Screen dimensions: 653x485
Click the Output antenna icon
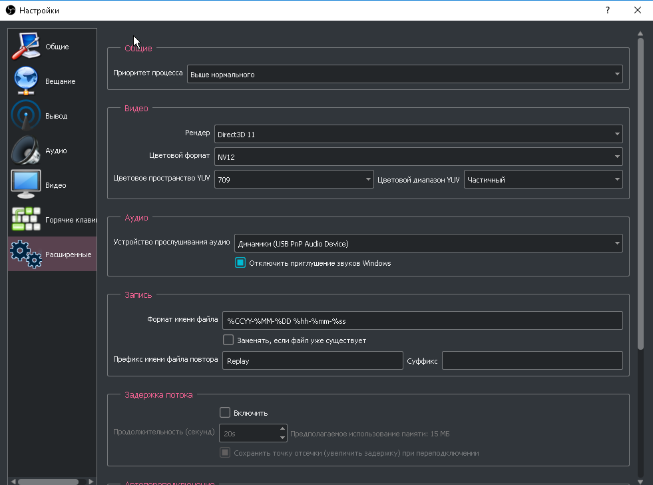click(26, 115)
